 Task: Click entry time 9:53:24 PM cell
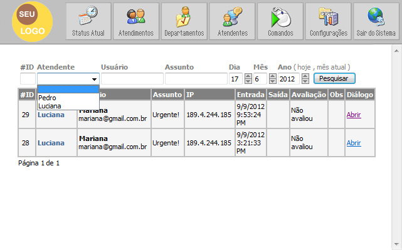tap(250, 115)
